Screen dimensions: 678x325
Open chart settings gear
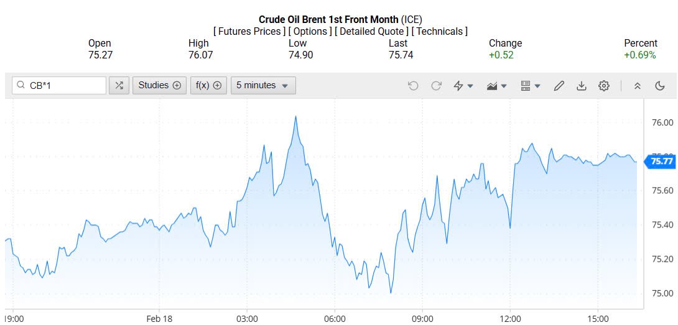603,86
